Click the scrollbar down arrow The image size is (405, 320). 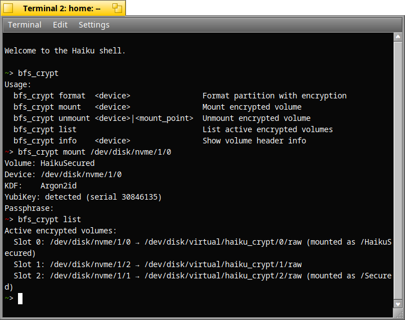pos(398,304)
